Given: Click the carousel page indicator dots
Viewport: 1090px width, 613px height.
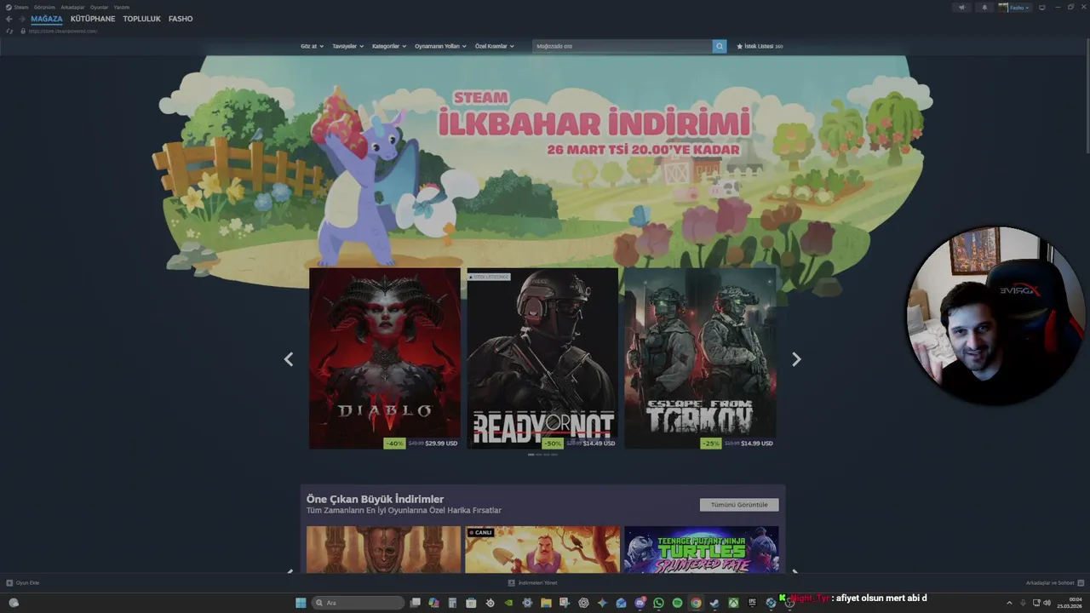Looking at the screenshot, I should tap(542, 455).
